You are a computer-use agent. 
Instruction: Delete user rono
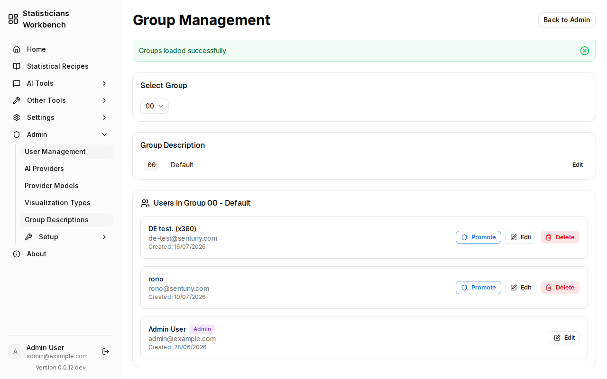click(x=560, y=288)
